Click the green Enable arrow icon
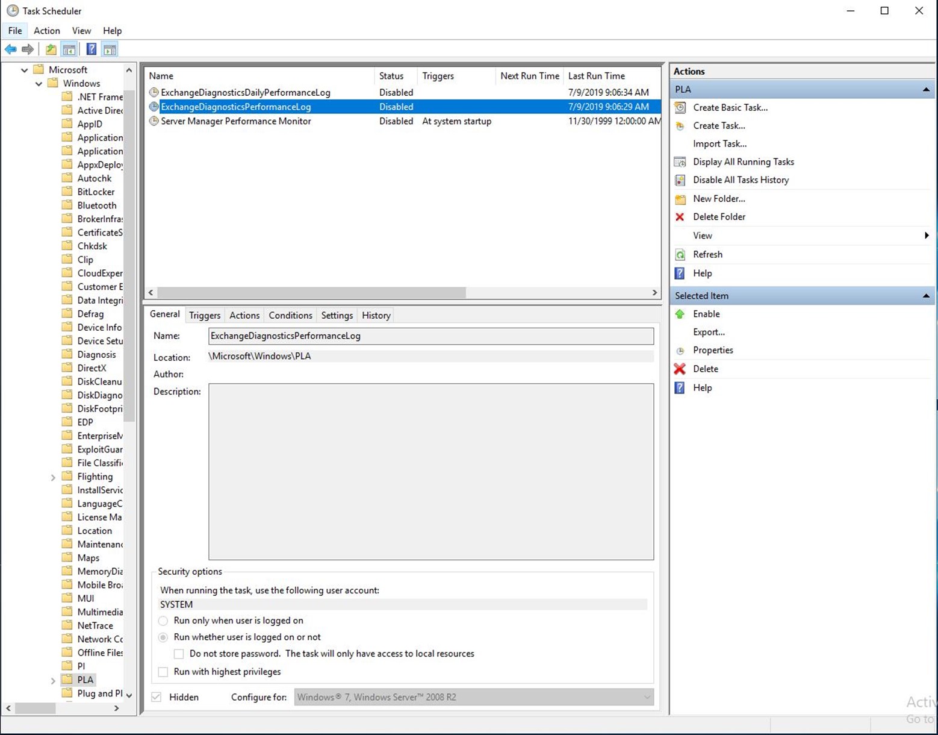Image resolution: width=938 pixels, height=735 pixels. pos(680,314)
